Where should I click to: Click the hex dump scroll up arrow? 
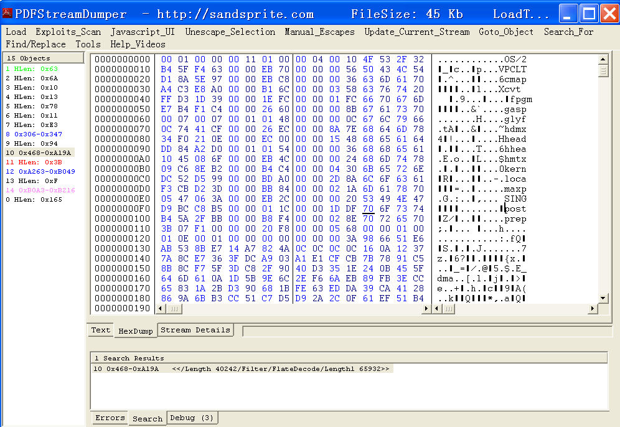click(603, 60)
